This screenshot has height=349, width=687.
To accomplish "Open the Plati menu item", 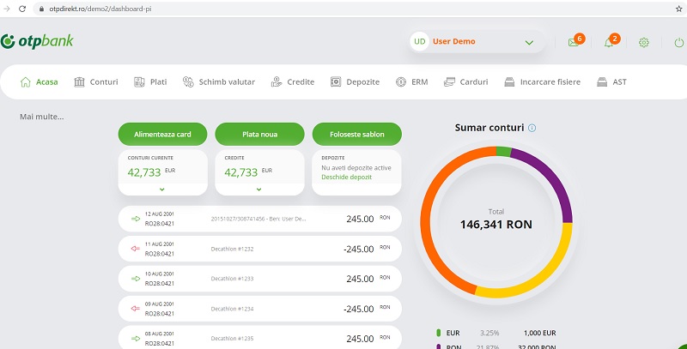I will coord(150,81).
